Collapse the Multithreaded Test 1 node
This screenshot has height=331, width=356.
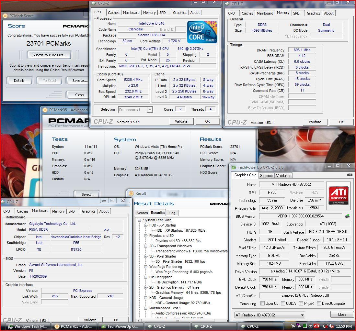(145, 308)
